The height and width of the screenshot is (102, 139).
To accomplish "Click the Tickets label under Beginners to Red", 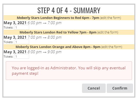I will coord(8,28).
